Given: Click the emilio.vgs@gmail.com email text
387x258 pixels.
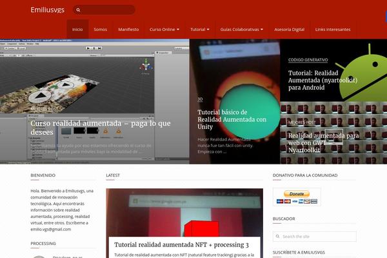Looking at the screenshot, I should (x=50, y=229).
